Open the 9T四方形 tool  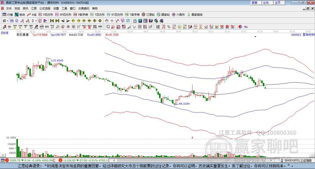(115, 15)
